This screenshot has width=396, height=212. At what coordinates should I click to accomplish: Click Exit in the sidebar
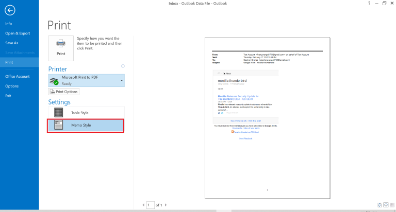pyautogui.click(x=8, y=96)
